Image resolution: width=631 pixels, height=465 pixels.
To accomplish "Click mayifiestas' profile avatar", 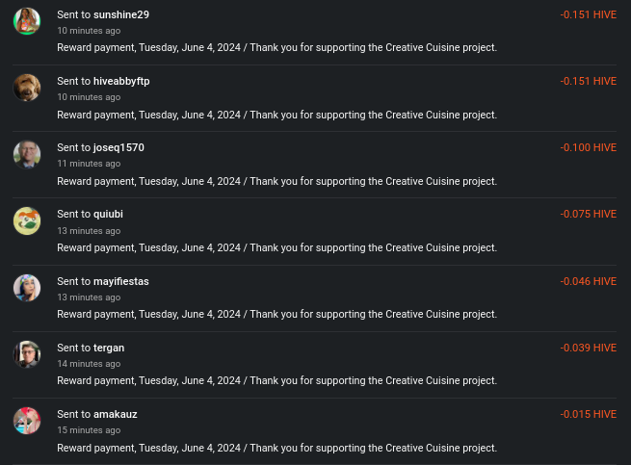I will pos(27,288).
